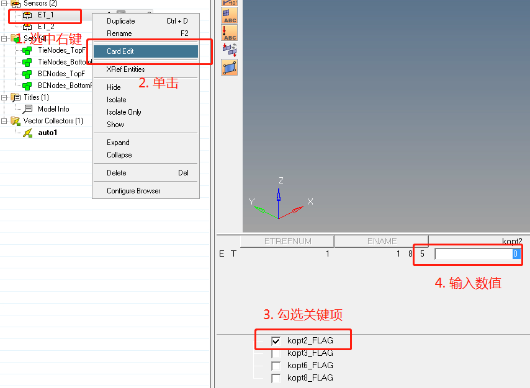Choose Duplicate from the context menu

point(146,21)
